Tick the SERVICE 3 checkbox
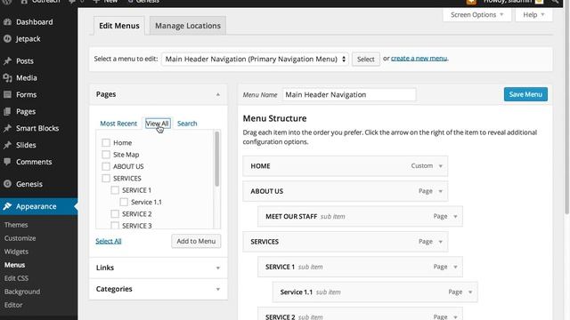570x320 pixels. (x=115, y=225)
